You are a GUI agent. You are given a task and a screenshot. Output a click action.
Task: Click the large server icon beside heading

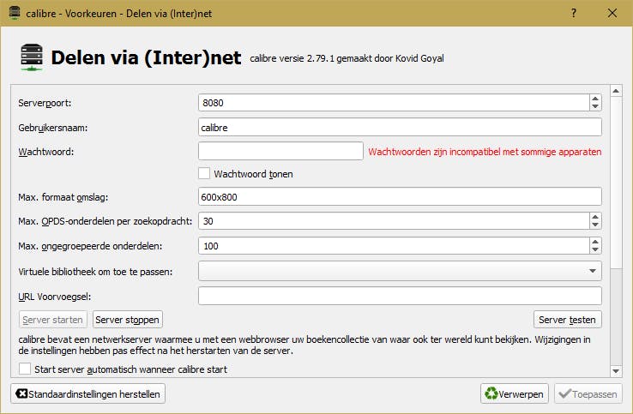tap(32, 57)
